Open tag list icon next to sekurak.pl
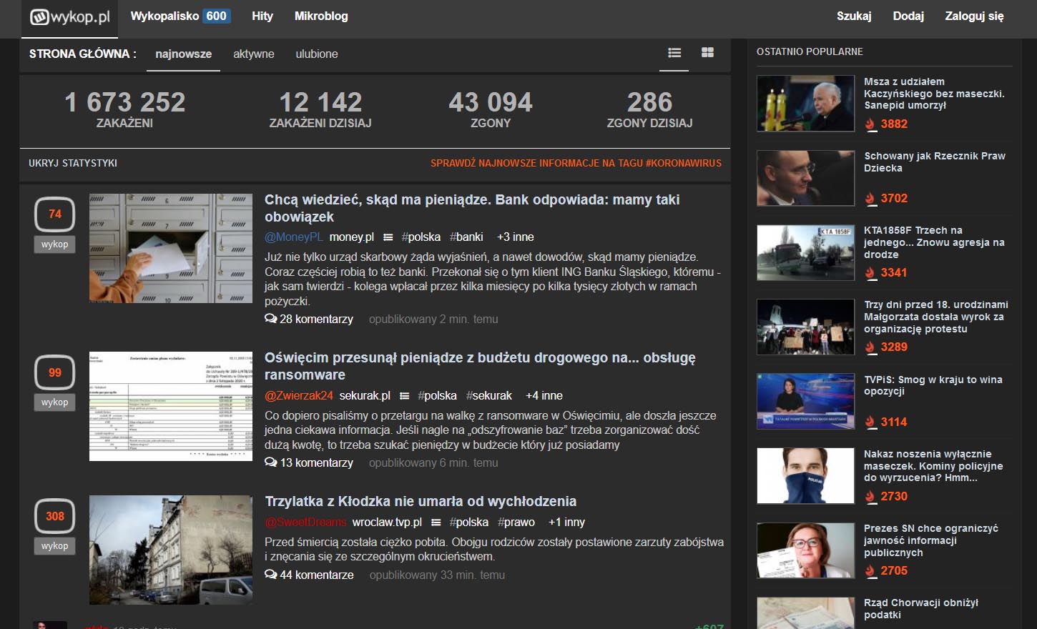Viewport: 1037px width, 629px height. (x=405, y=396)
